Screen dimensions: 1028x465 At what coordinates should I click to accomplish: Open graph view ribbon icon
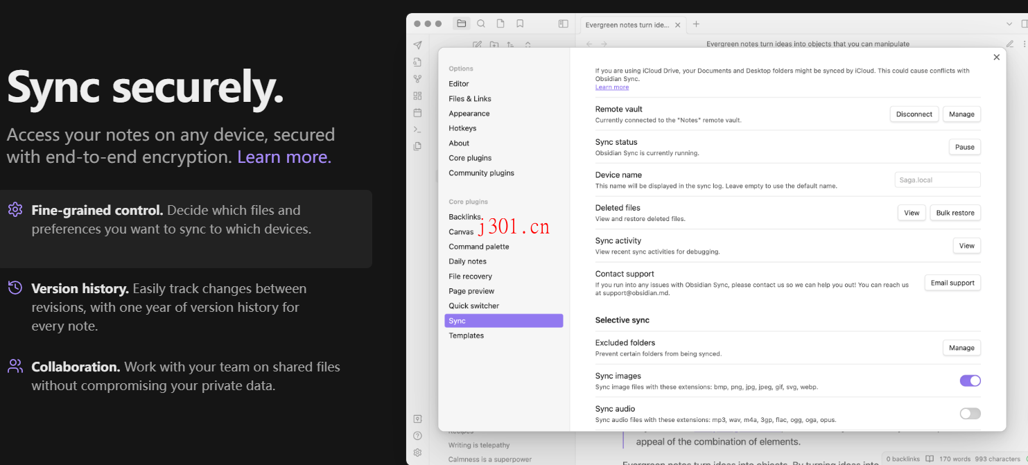[417, 79]
